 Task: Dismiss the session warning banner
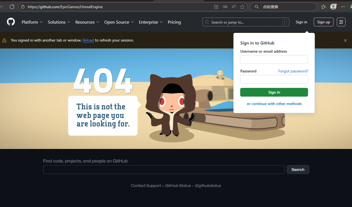pos(345,40)
